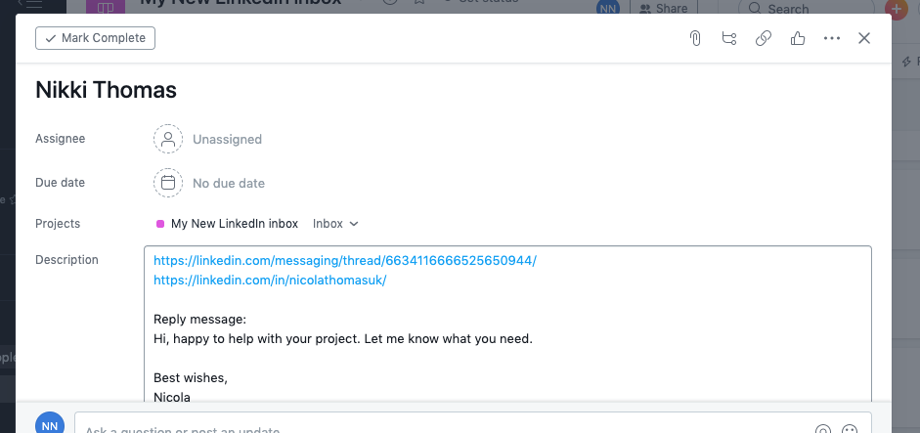The height and width of the screenshot is (433, 920).
Task: Copy the task link with the chain icon
Action: [763, 39]
